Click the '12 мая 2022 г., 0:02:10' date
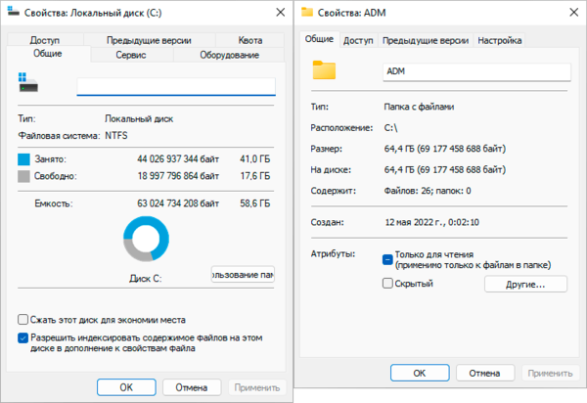587x403 pixels. (x=432, y=222)
